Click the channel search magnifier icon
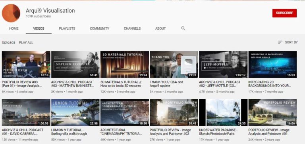 coord(183,28)
